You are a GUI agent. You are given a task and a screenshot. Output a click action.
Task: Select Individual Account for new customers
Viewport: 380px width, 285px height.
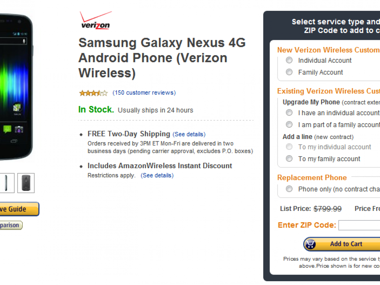click(289, 60)
